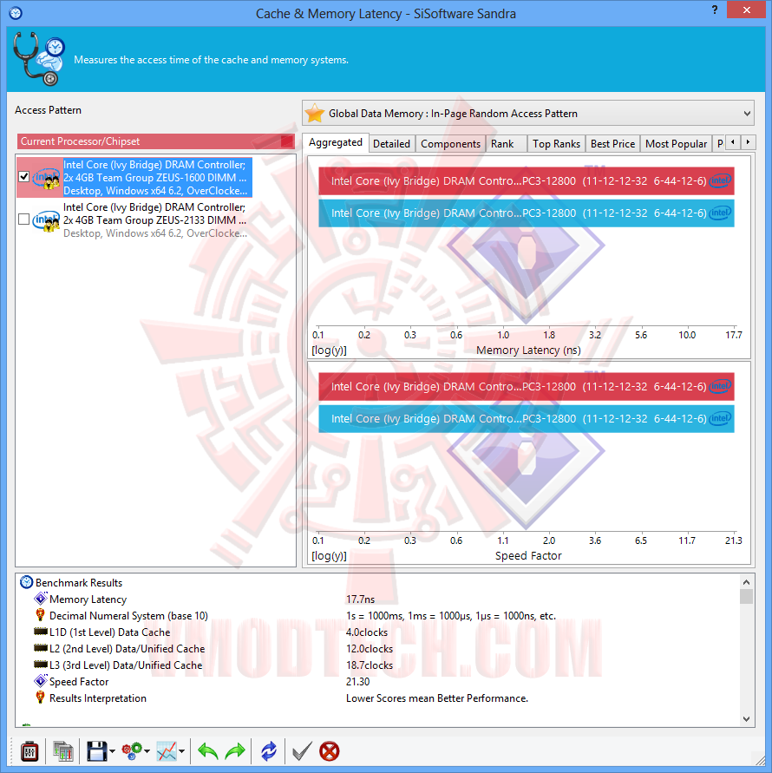Screen dimensions: 772x773
Task: Click the grey checkmark OK icon
Action: pyautogui.click(x=301, y=752)
